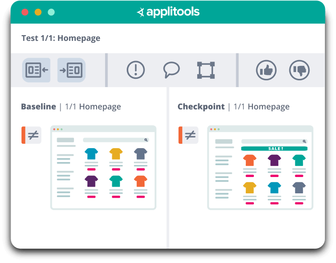This screenshot has height=263, width=336.
Task: Click the SALE! banner in Checkpoint
Action: point(274,149)
